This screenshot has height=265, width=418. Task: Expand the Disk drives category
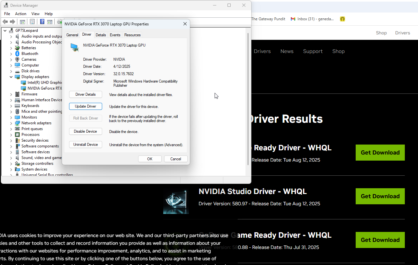point(11,71)
